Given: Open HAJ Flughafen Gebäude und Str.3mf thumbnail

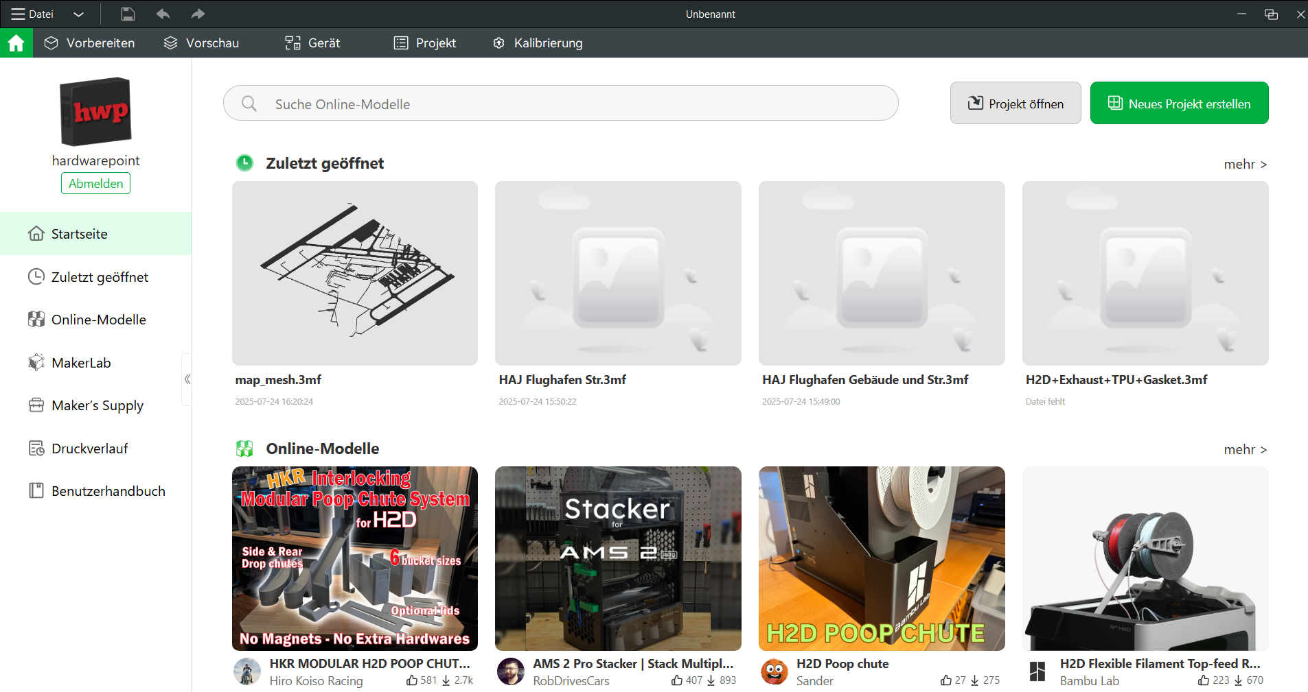Looking at the screenshot, I should tap(882, 273).
